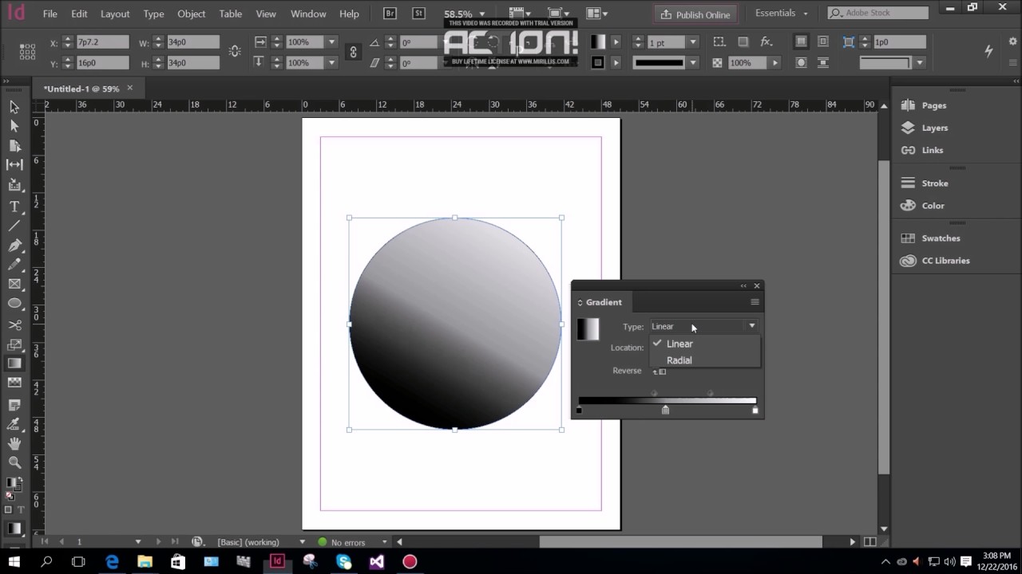Viewport: 1022px width, 574px height.
Task: Select the Gradient Swatch tool
Action: pyautogui.click(x=14, y=364)
